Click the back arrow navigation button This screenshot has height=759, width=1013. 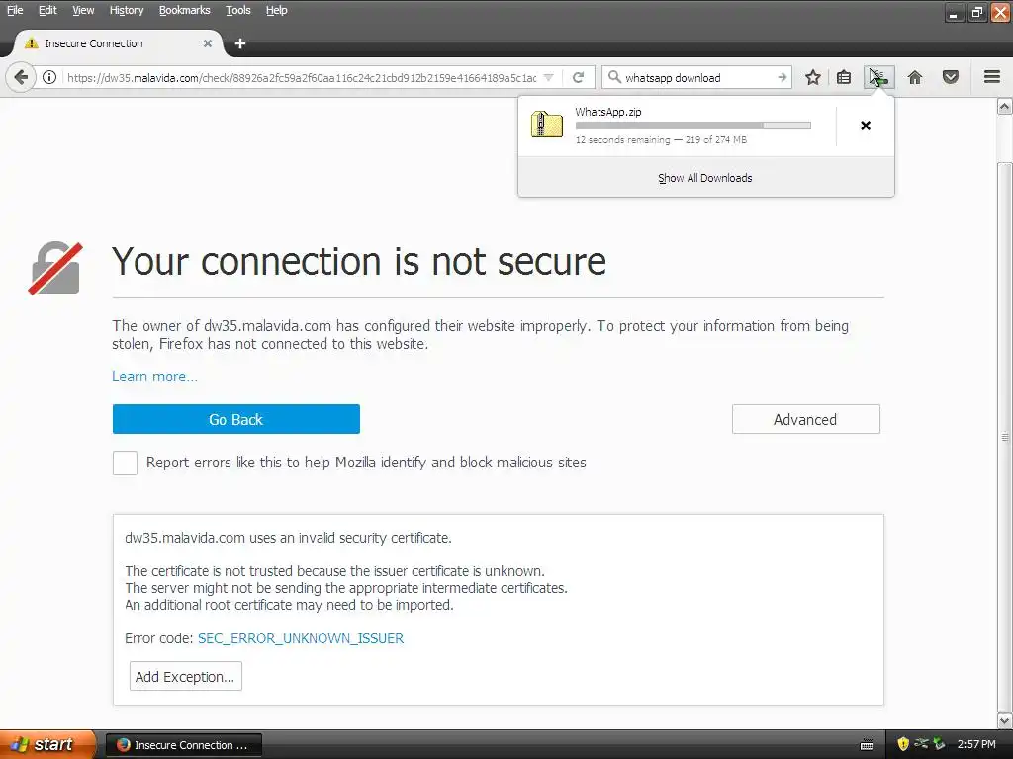click(x=21, y=77)
